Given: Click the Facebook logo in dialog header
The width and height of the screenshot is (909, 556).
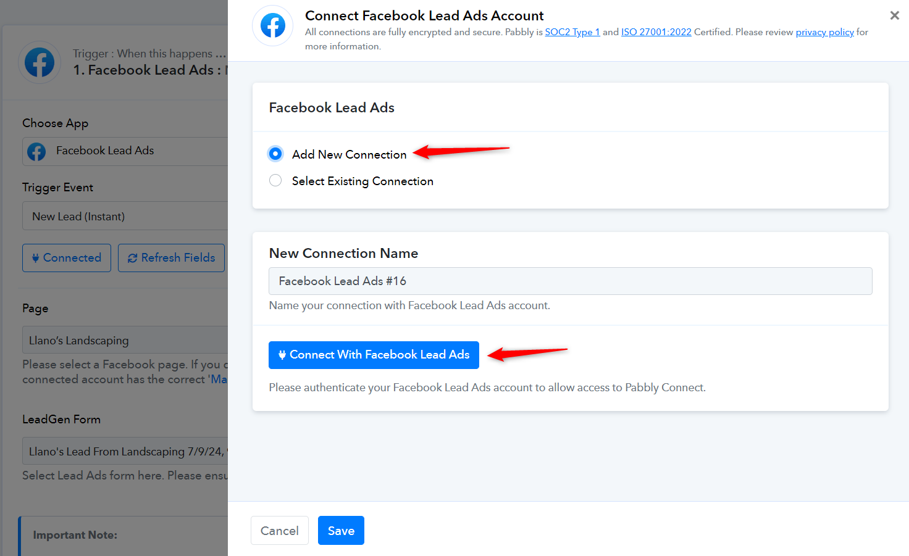Looking at the screenshot, I should point(273,26).
